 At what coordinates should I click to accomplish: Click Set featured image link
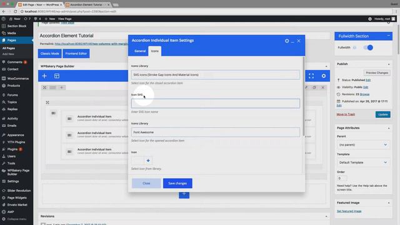349,211
